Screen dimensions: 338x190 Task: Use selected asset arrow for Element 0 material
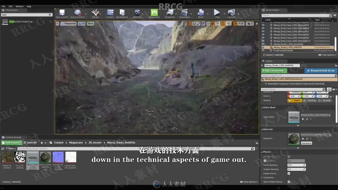coord(303,139)
